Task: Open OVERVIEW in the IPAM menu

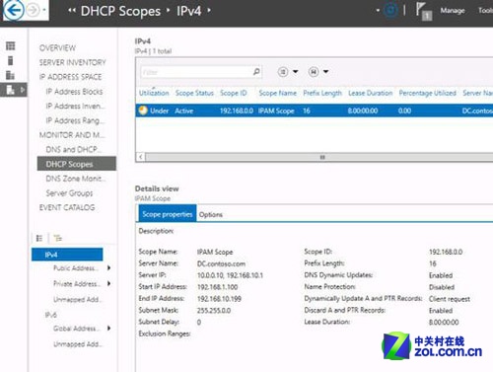Action: [x=57, y=48]
